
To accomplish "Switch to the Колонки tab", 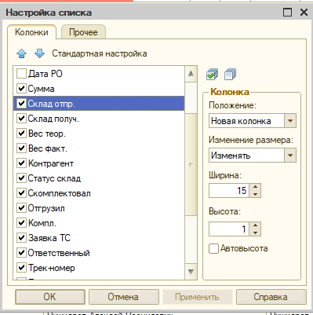I will [x=31, y=32].
